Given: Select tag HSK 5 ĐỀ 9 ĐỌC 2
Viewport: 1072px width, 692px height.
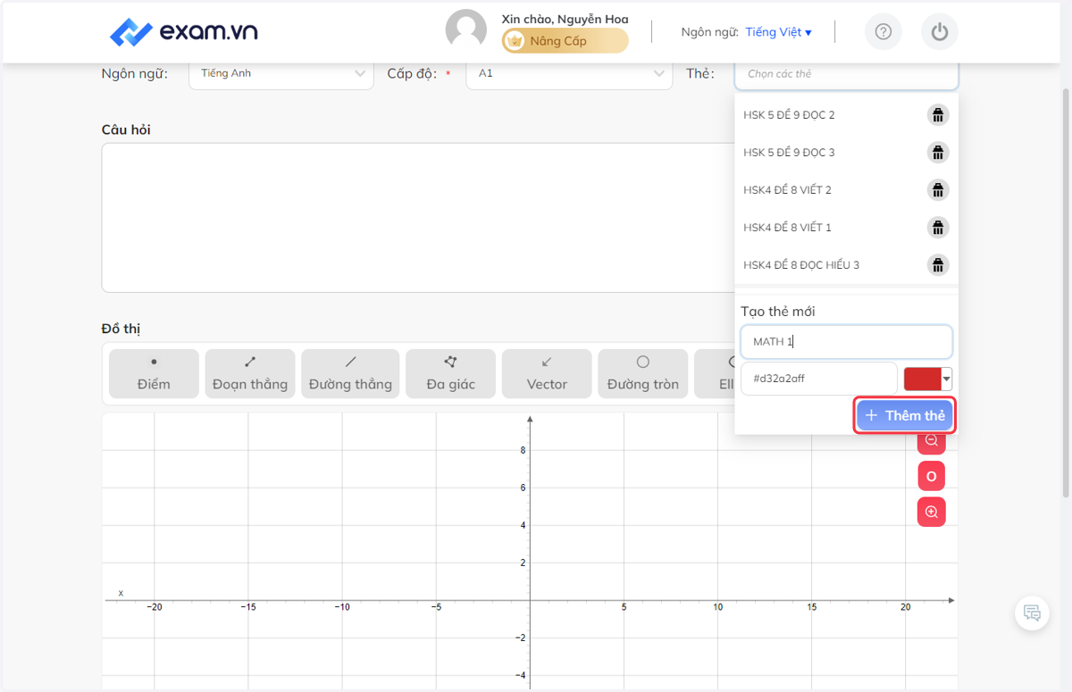Looking at the screenshot, I should 789,115.
